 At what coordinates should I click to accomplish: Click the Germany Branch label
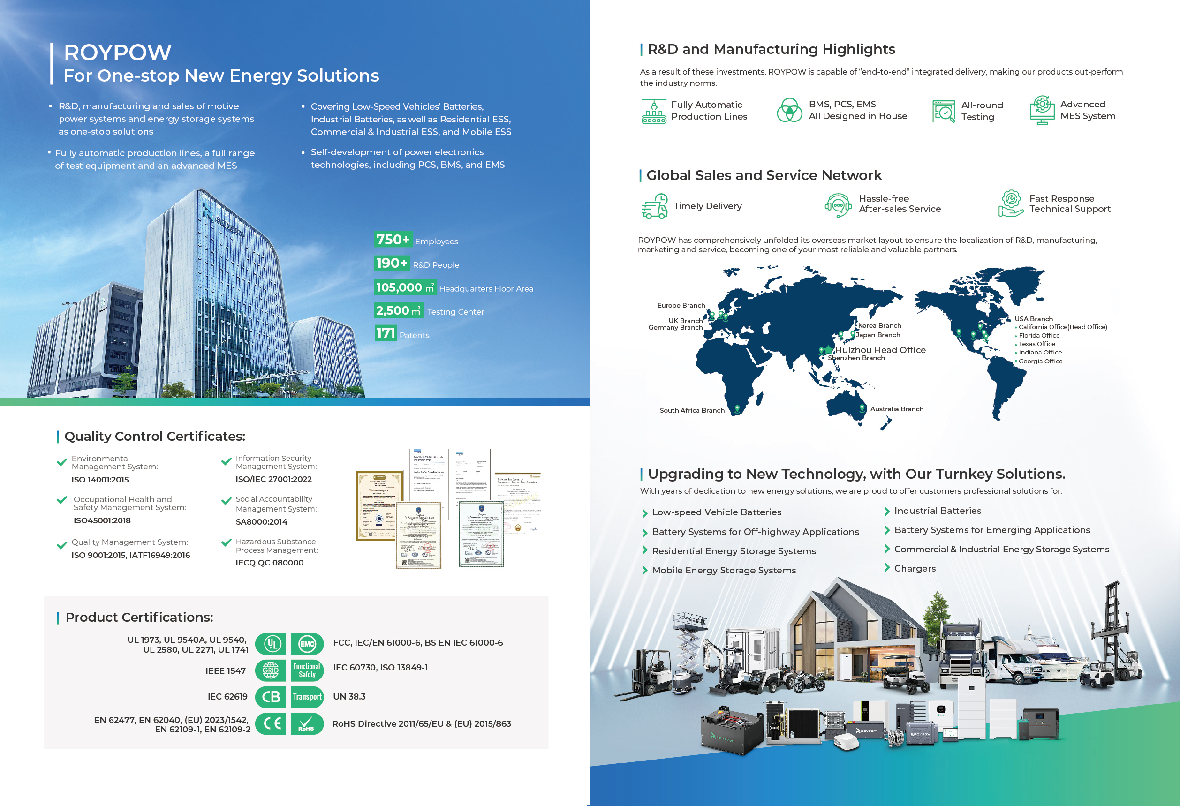pos(675,327)
